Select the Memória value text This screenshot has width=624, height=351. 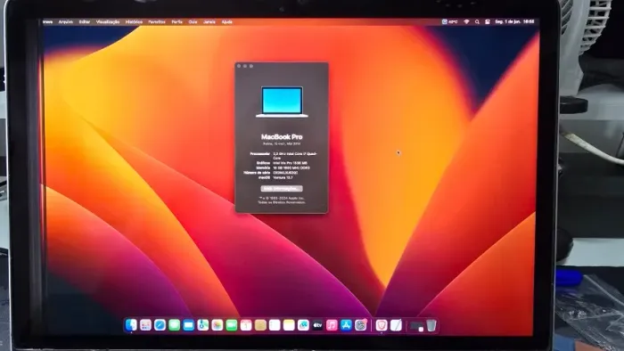click(291, 167)
